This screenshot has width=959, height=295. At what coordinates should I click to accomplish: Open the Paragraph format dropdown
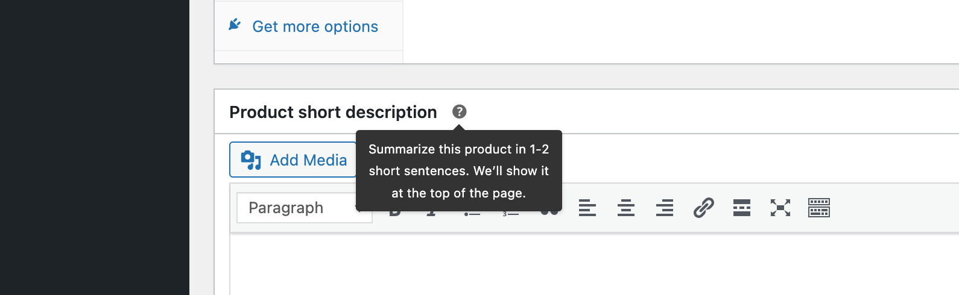click(x=305, y=208)
